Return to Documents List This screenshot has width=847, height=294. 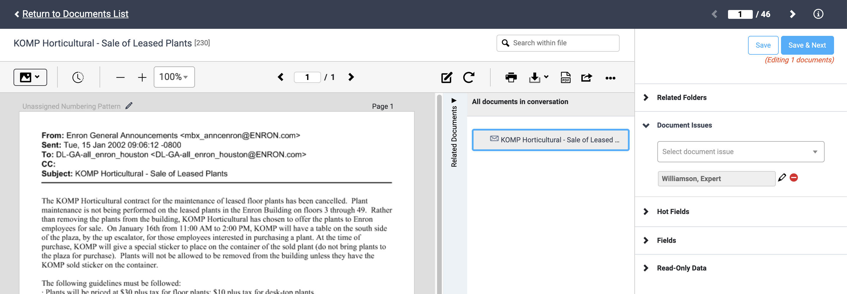pos(75,14)
